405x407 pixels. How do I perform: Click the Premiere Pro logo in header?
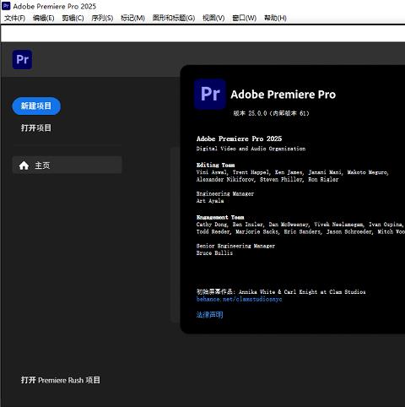(22, 59)
